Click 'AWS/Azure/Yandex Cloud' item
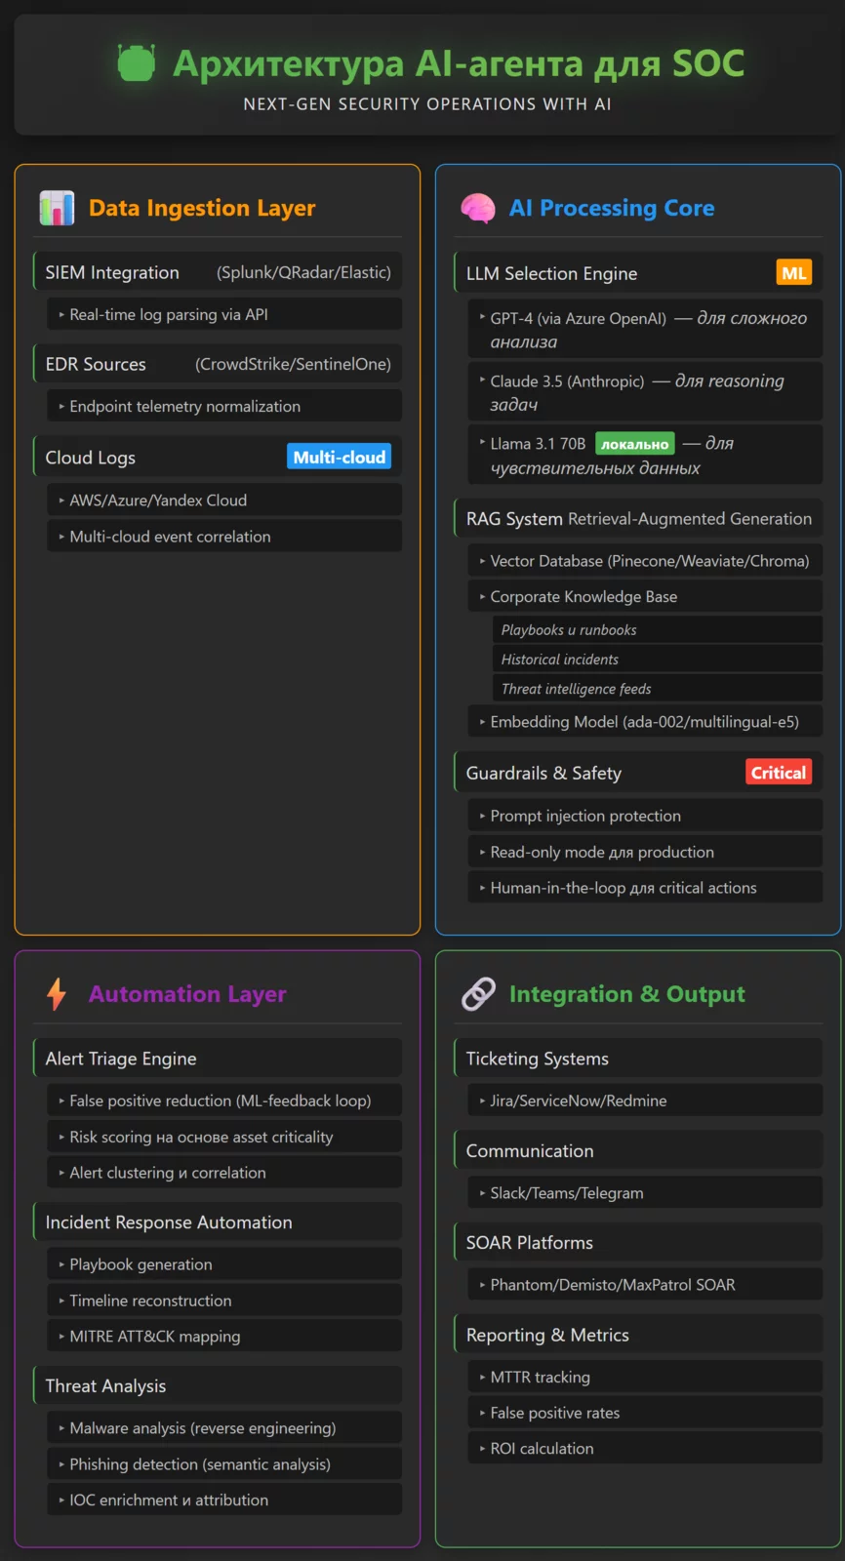 224,500
